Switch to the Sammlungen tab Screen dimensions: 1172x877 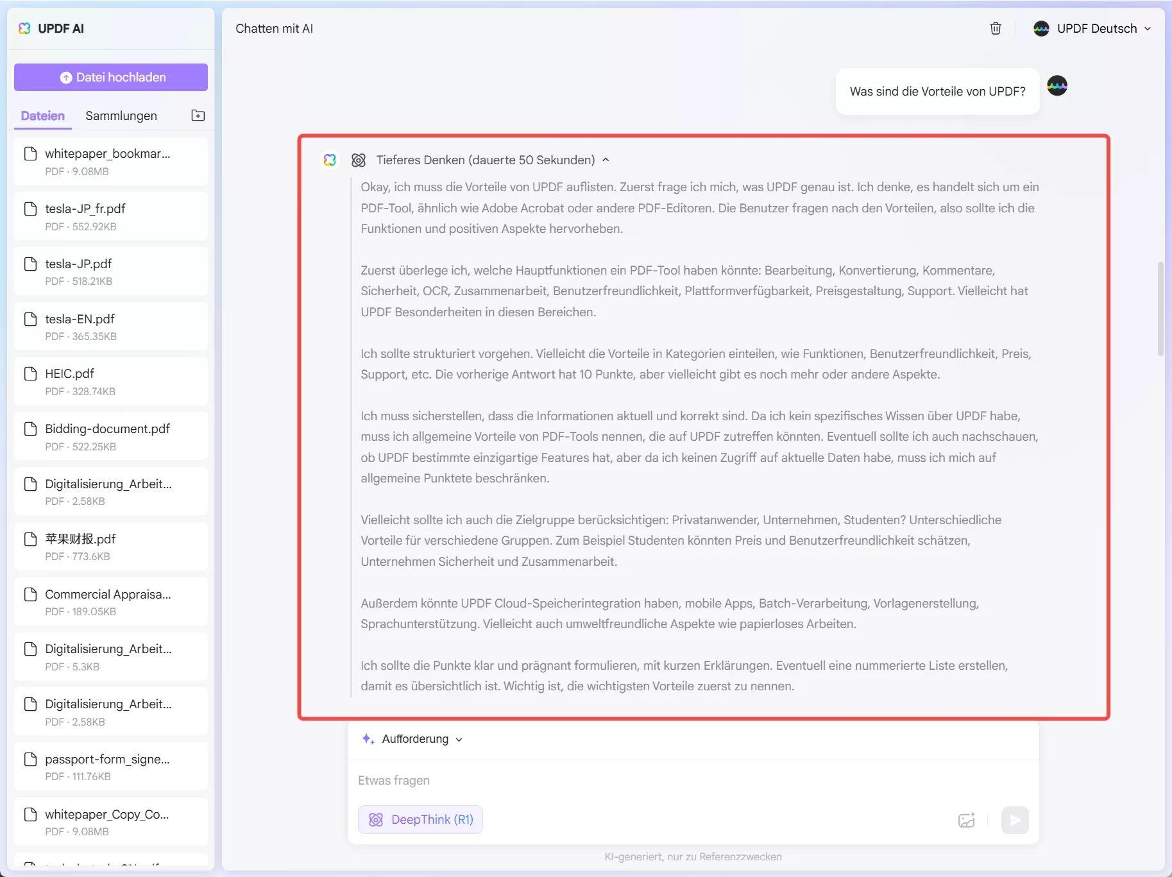pyautogui.click(x=121, y=115)
